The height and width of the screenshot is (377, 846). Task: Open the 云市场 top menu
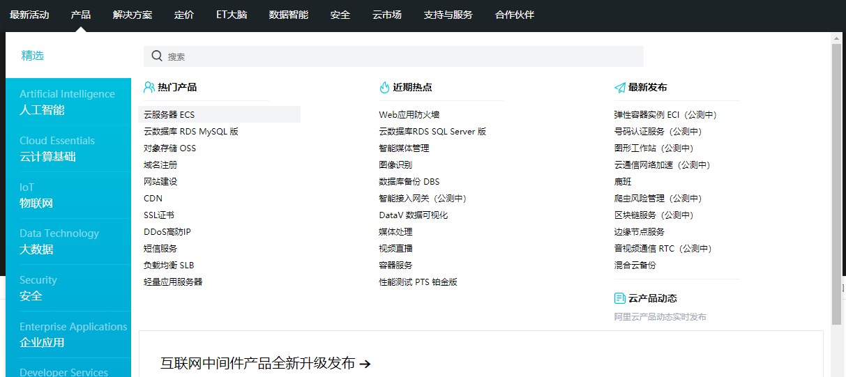[387, 15]
